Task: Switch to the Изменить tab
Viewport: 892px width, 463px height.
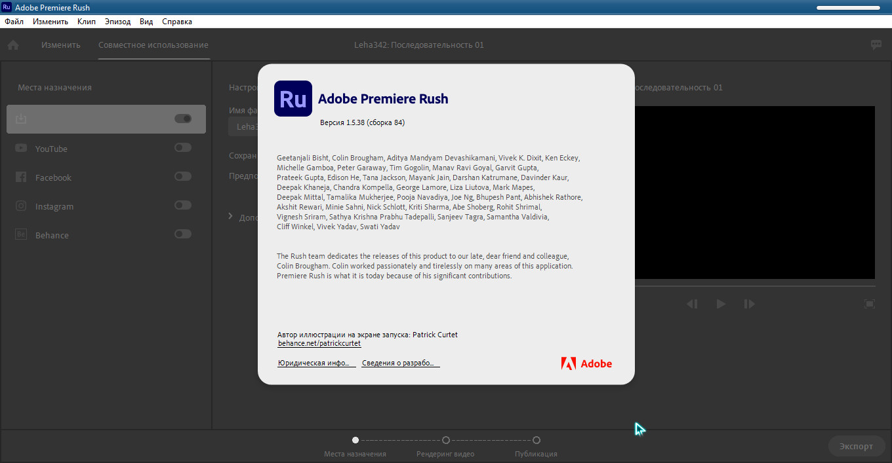Action: (x=60, y=45)
